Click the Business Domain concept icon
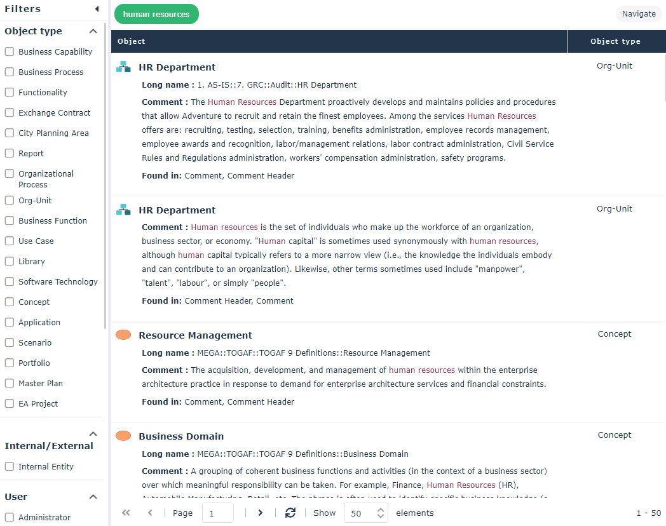This screenshot has height=526, width=666. click(123, 436)
